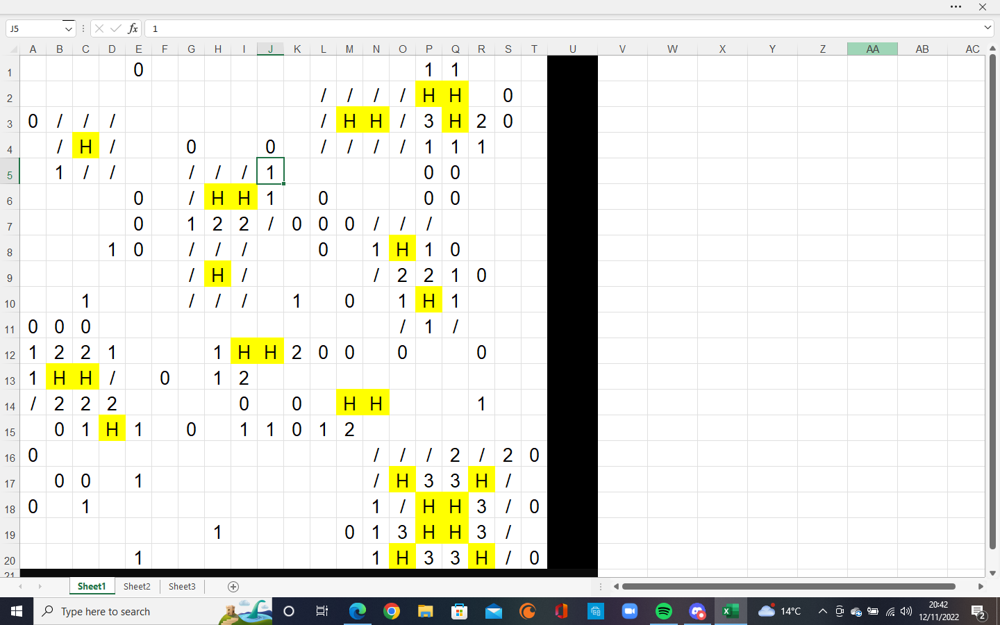
Task: Open the volume control in system tray
Action: [906, 611]
